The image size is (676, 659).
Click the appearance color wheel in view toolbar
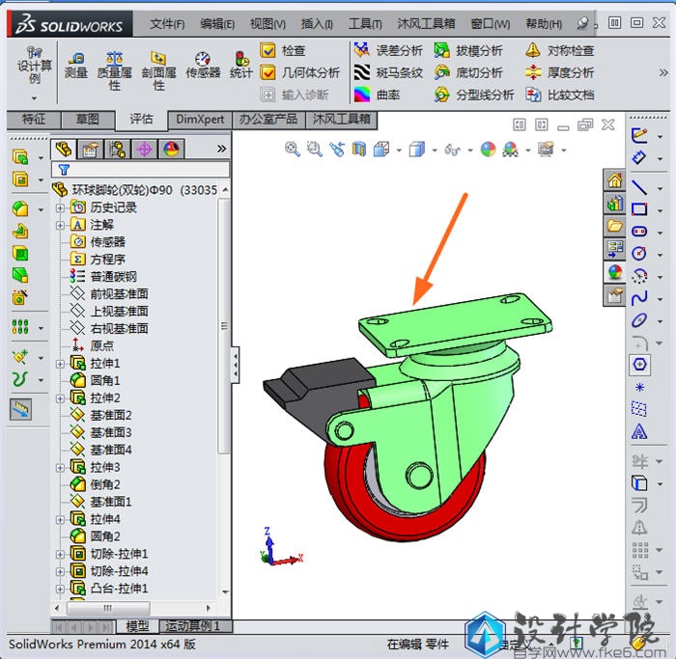pyautogui.click(x=488, y=149)
